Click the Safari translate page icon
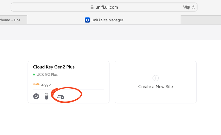Screen dimensions: 221x135 click(x=186, y=7)
